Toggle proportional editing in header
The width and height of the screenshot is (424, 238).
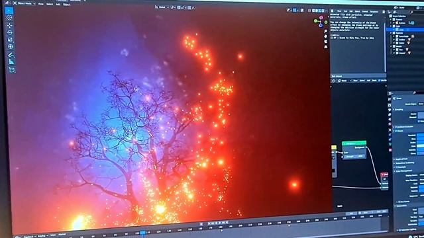pos(189,7)
